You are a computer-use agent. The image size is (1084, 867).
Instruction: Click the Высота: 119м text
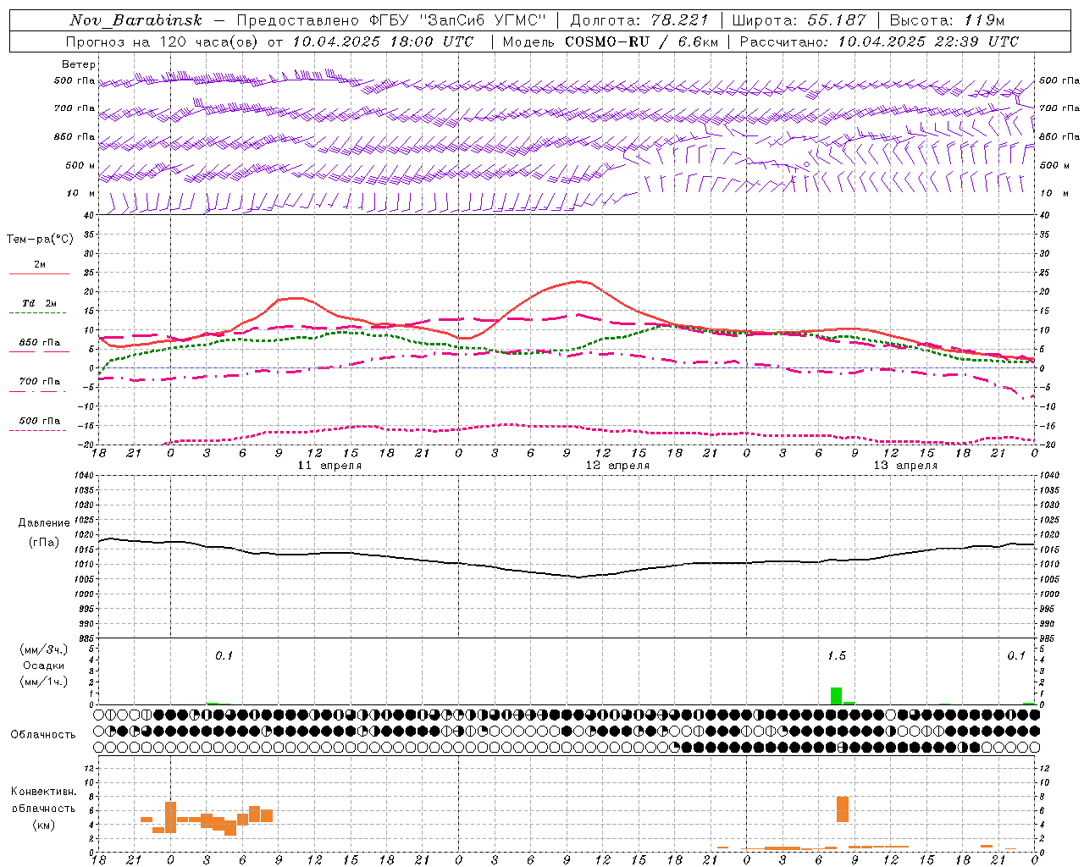pos(947,20)
